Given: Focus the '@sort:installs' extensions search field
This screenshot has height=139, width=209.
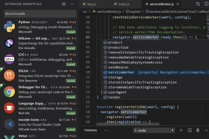Looking at the screenshot, I should click(x=40, y=14).
